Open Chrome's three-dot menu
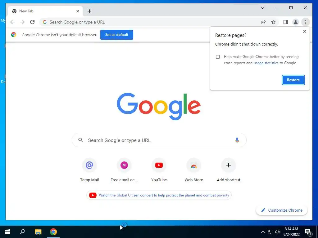Viewport: 318px width, 238px height. (x=306, y=22)
